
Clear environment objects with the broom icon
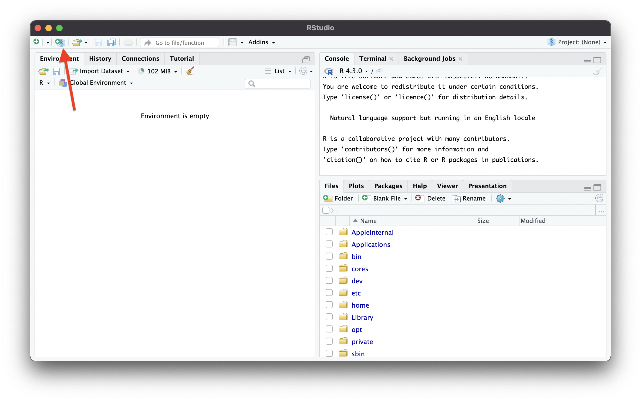(190, 71)
